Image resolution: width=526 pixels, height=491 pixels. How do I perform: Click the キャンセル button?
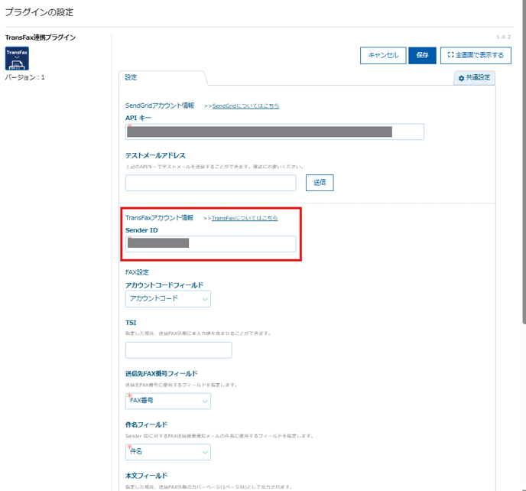(383, 55)
